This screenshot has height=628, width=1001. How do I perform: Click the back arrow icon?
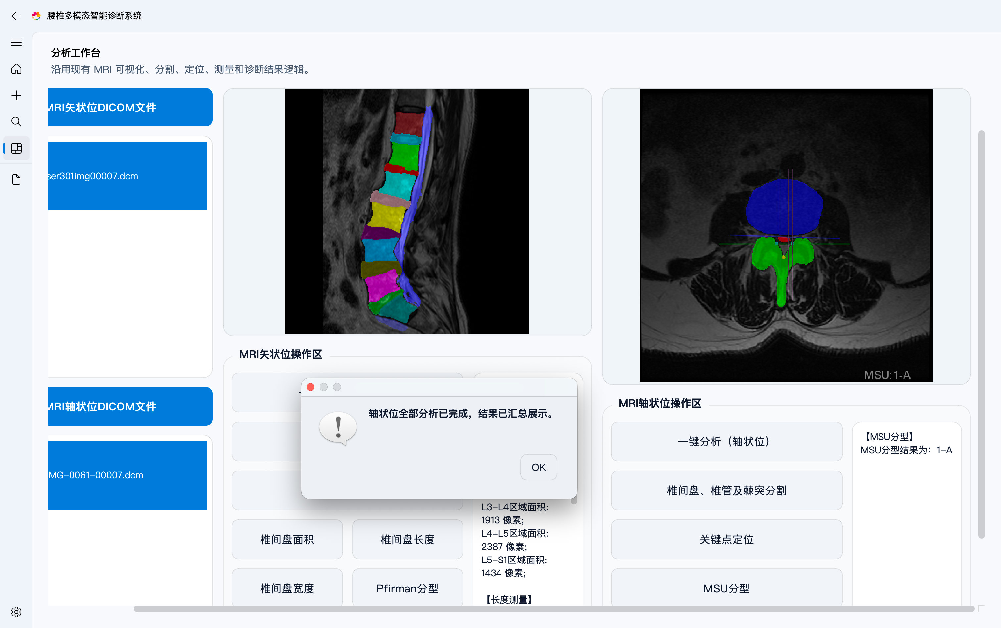click(16, 16)
